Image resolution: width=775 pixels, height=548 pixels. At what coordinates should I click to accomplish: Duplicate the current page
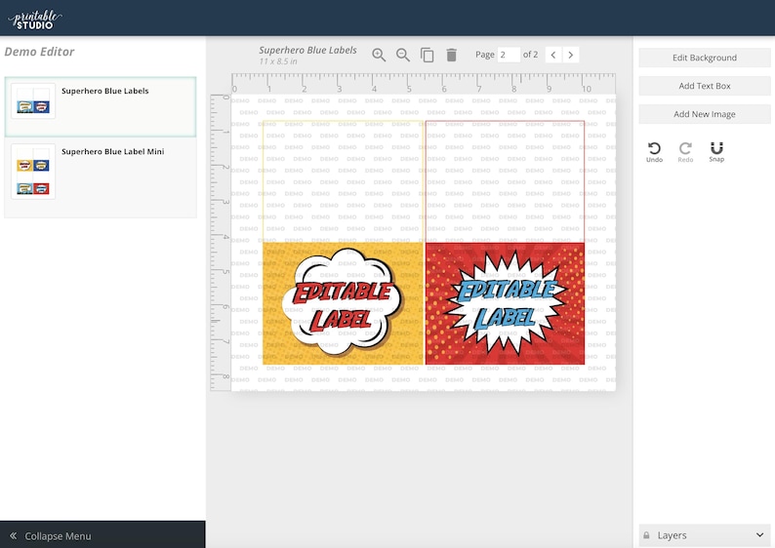click(x=428, y=55)
